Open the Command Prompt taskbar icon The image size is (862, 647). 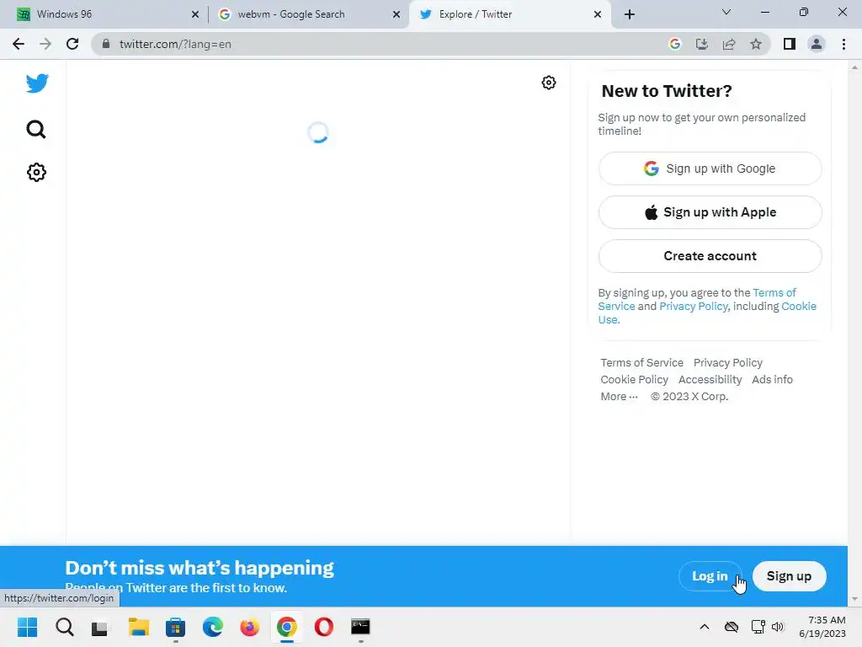(x=360, y=627)
